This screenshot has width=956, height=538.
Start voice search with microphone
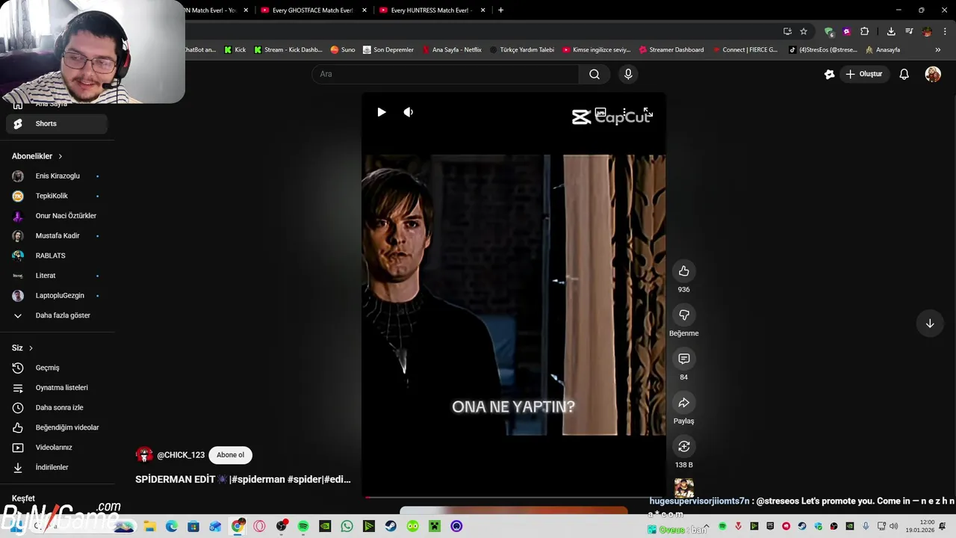pyautogui.click(x=628, y=74)
